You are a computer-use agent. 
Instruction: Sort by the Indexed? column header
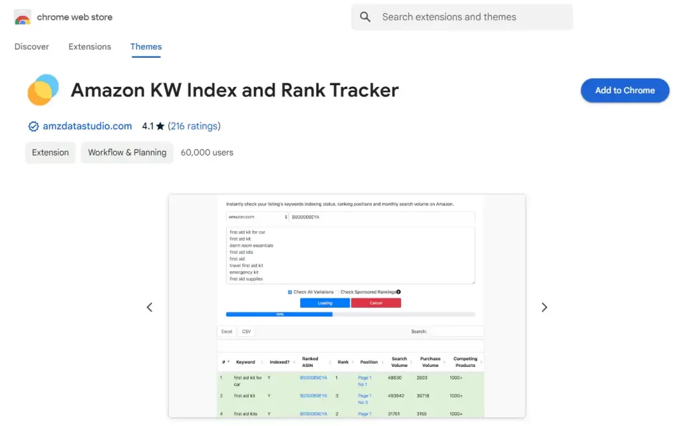279,362
